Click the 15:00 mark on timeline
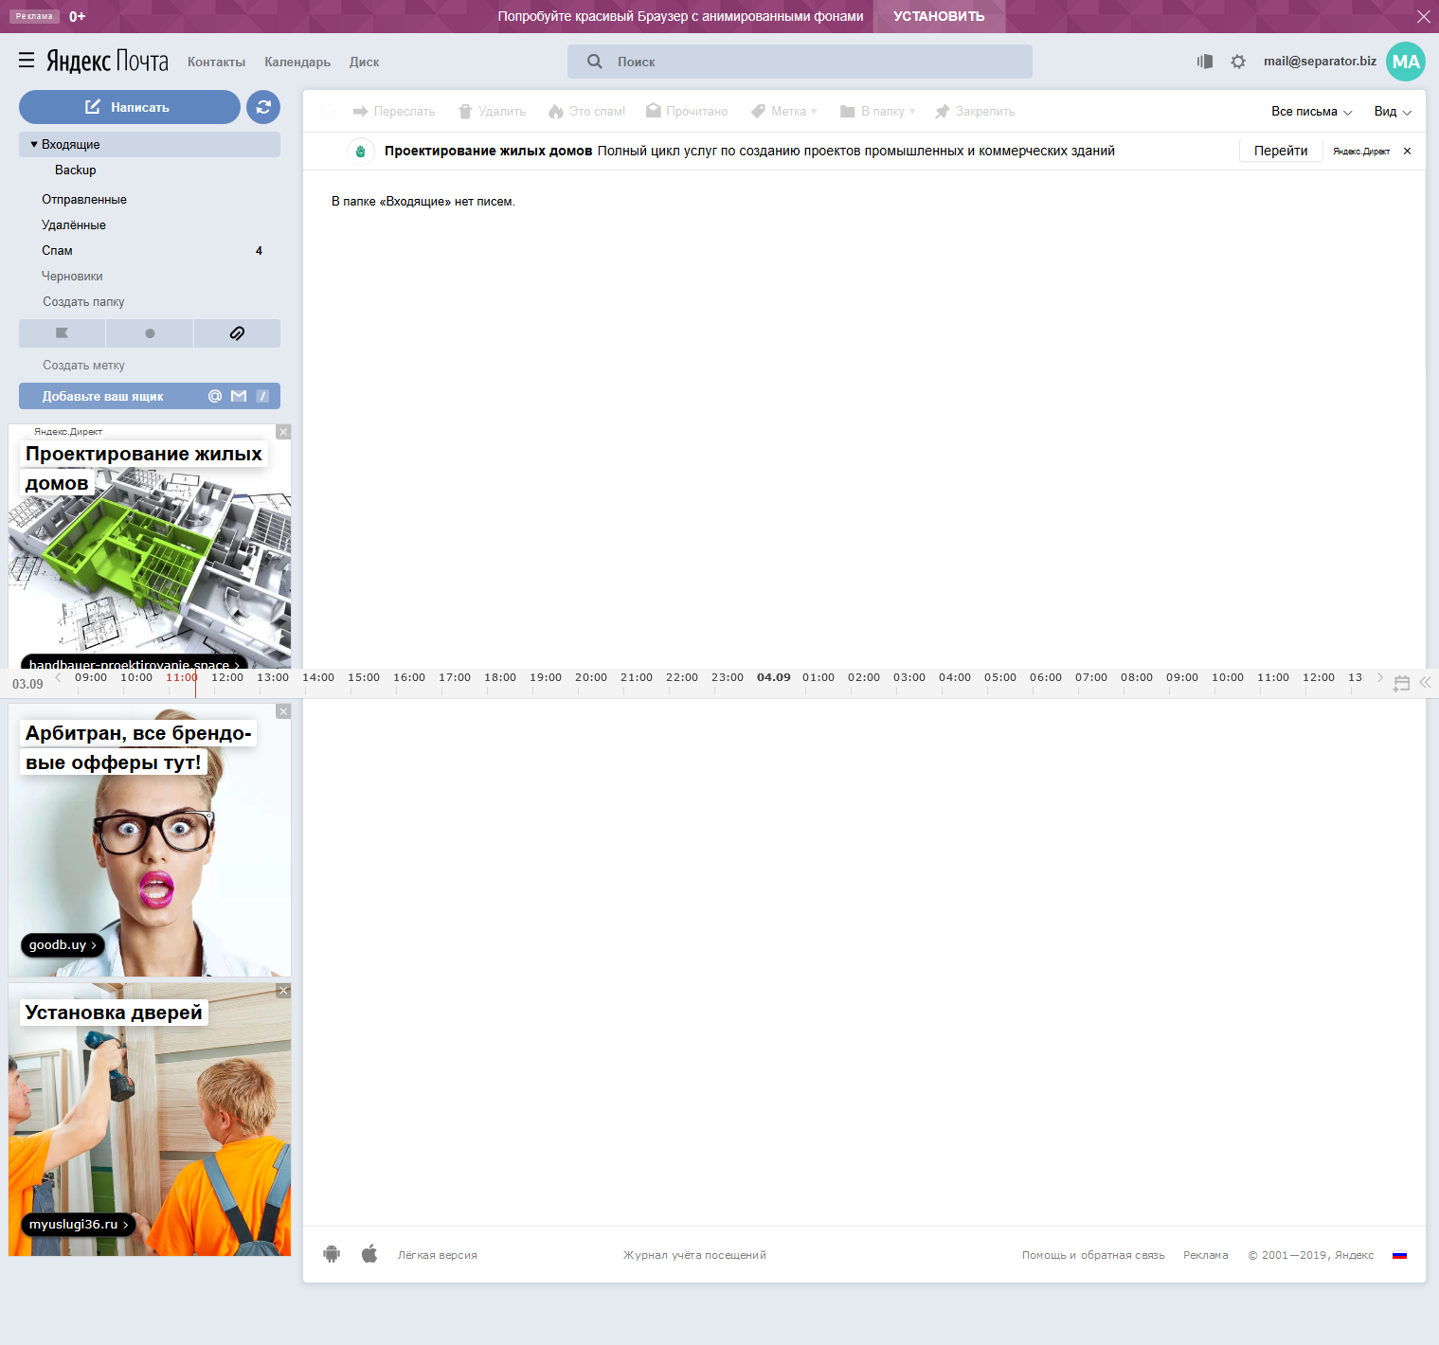 pyautogui.click(x=364, y=677)
